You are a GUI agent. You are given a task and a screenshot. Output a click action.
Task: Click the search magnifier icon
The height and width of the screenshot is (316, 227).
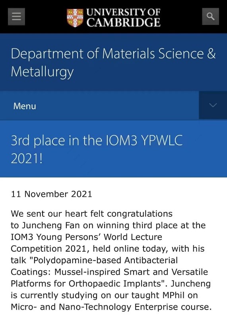[x=210, y=16]
